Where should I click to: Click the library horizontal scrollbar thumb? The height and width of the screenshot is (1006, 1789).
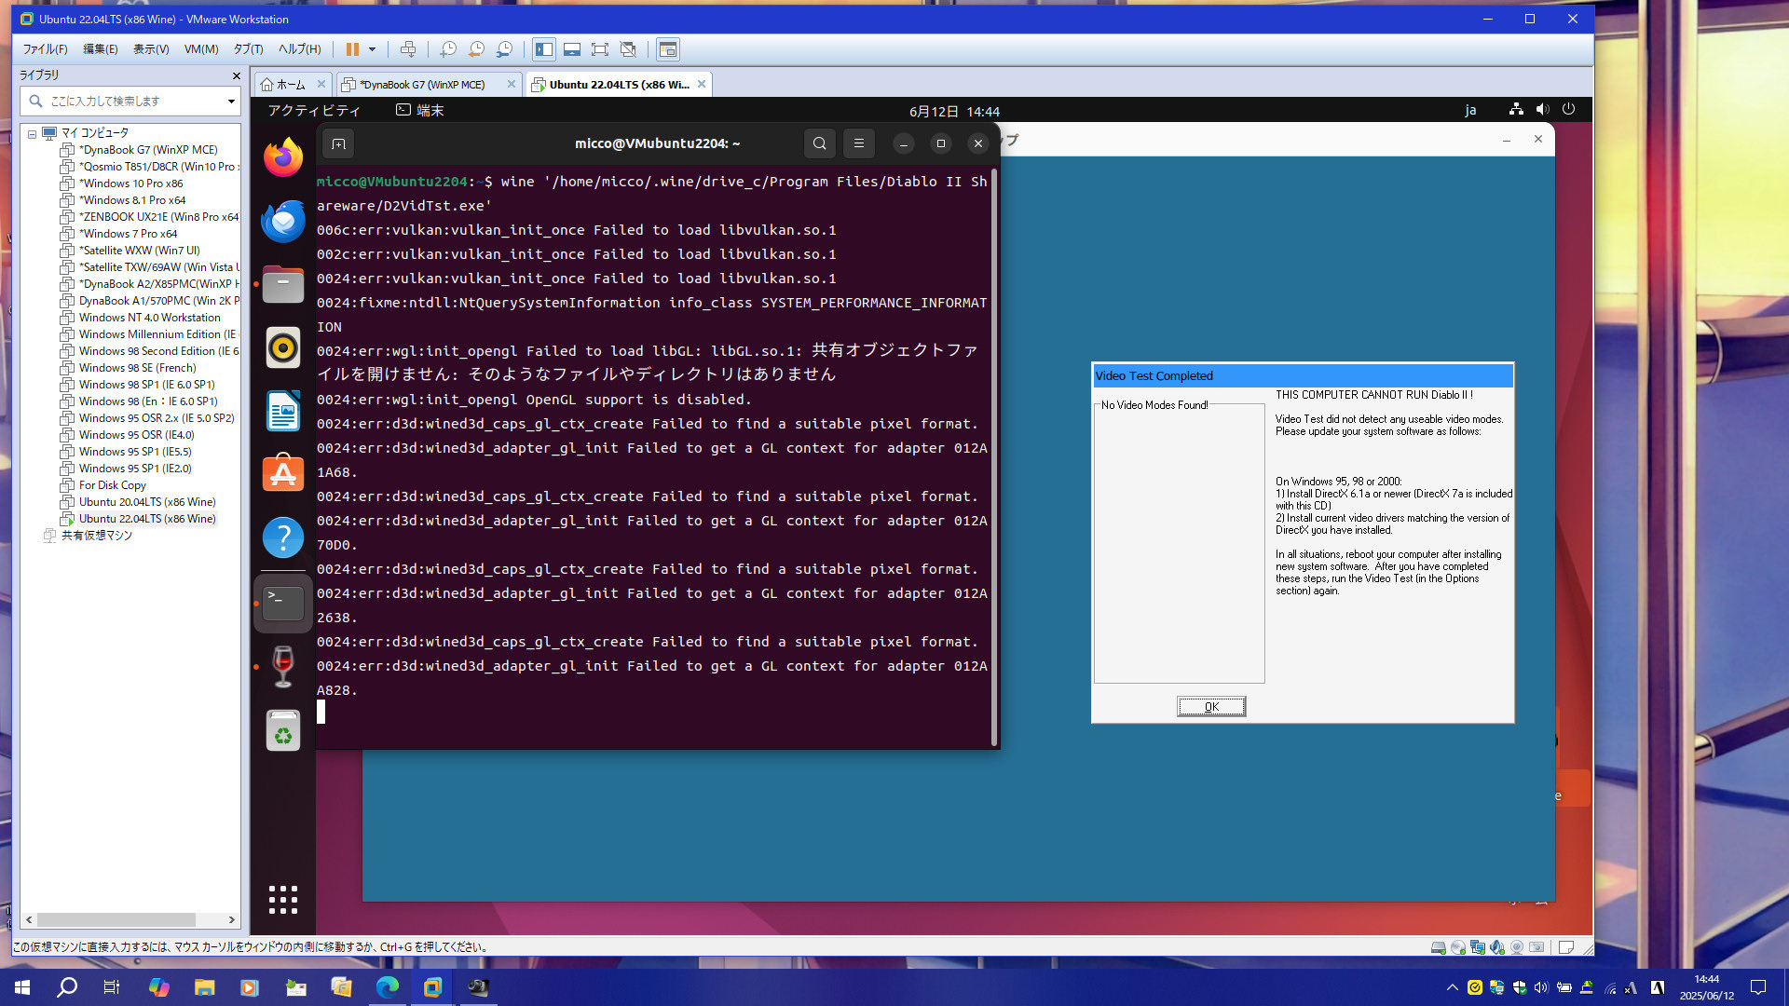point(116,919)
